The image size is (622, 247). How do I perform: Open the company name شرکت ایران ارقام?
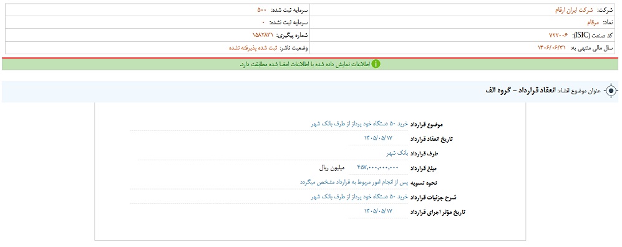click(572, 11)
